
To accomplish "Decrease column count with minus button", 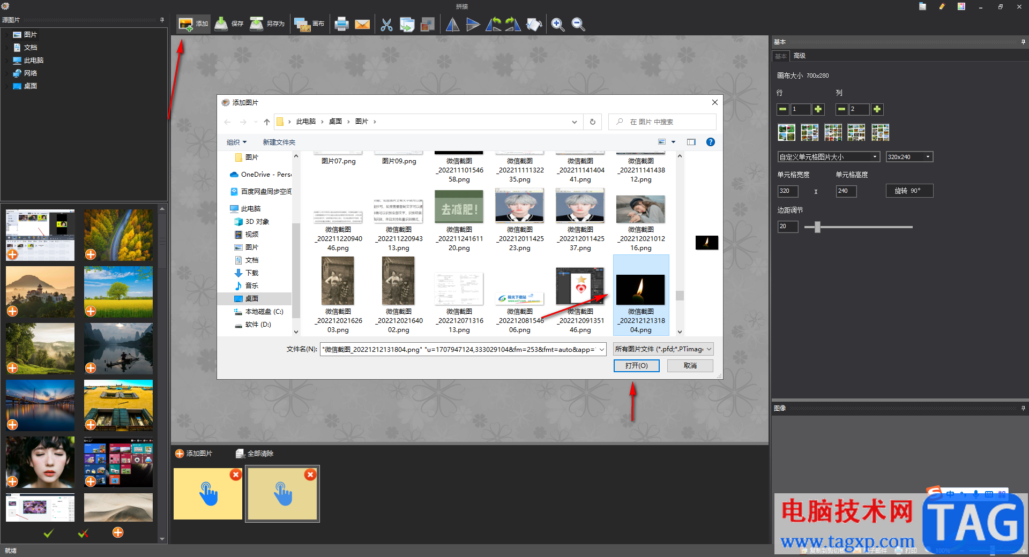I will (x=842, y=109).
